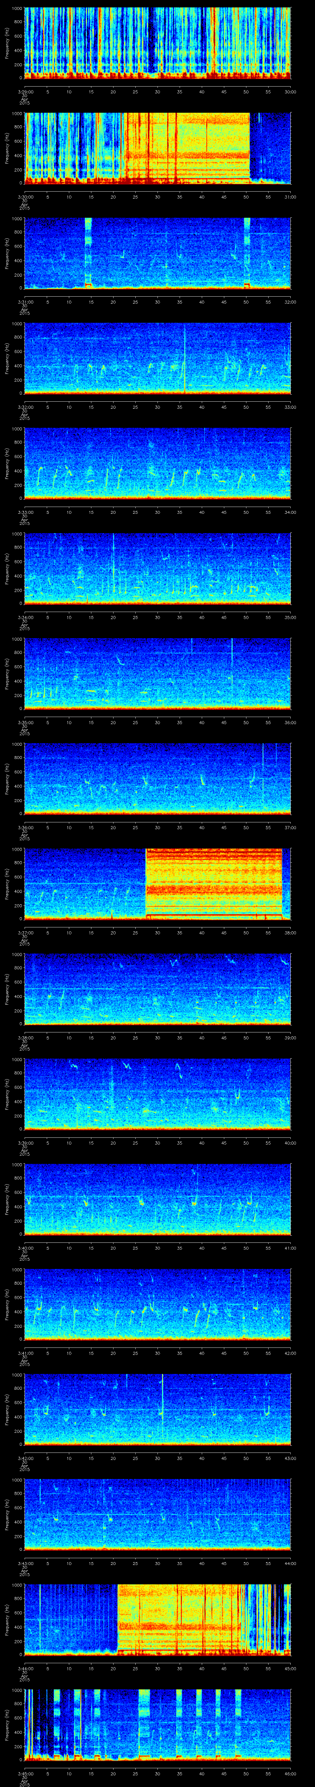Select the 3:36:00 start time label
The width and height of the screenshot is (315, 1787).
tap(25, 828)
